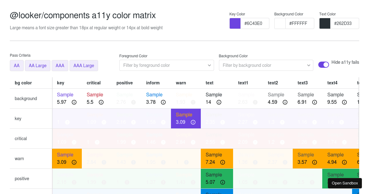The width and height of the screenshot is (369, 194).
Task: Toggle the Hide a11y fails switch
Action: coord(323,65)
